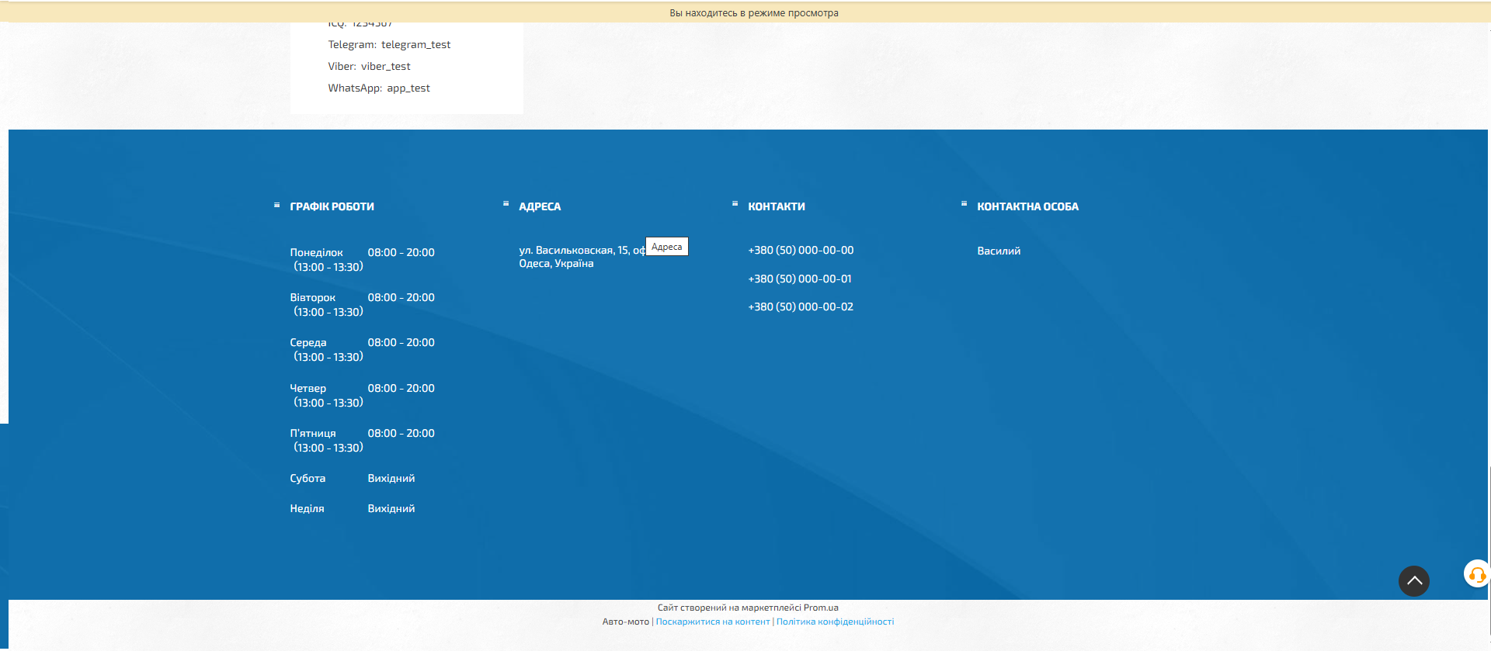Click the viber_test contact value
Screen dimensions: 1491x651
click(x=385, y=66)
